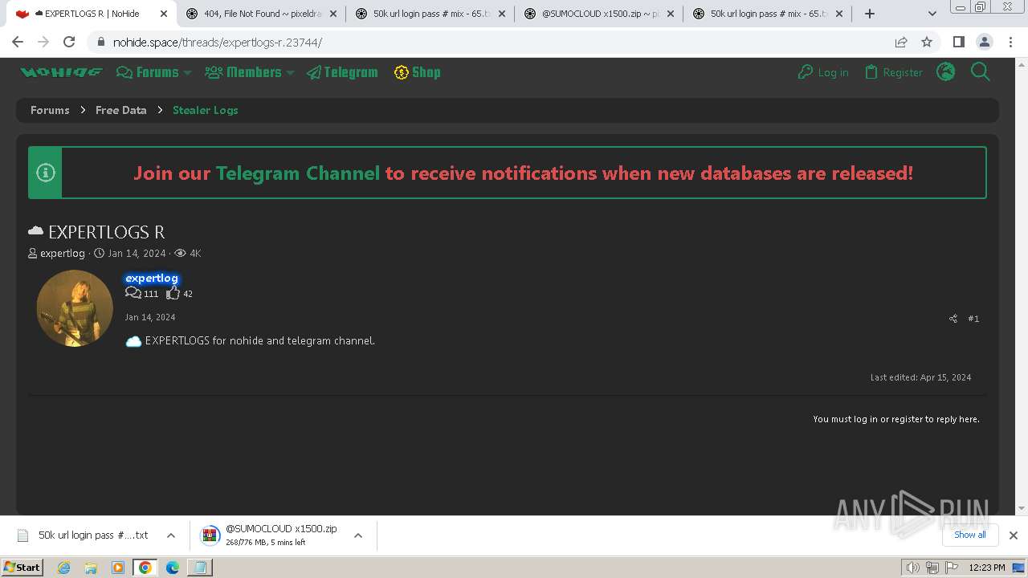1028x578 pixels.
Task: Click the reaction score thumbs-up icon
Action: point(173,294)
